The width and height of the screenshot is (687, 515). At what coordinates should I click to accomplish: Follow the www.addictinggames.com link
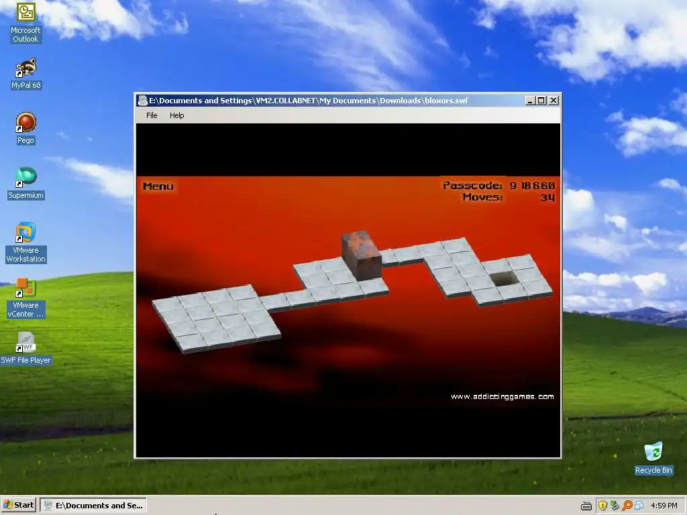click(x=502, y=396)
